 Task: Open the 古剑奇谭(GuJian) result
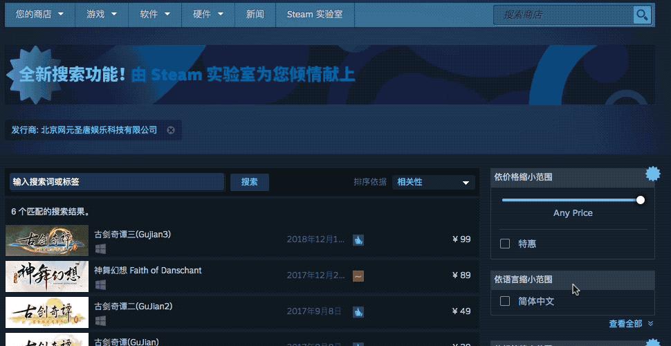pos(242,339)
